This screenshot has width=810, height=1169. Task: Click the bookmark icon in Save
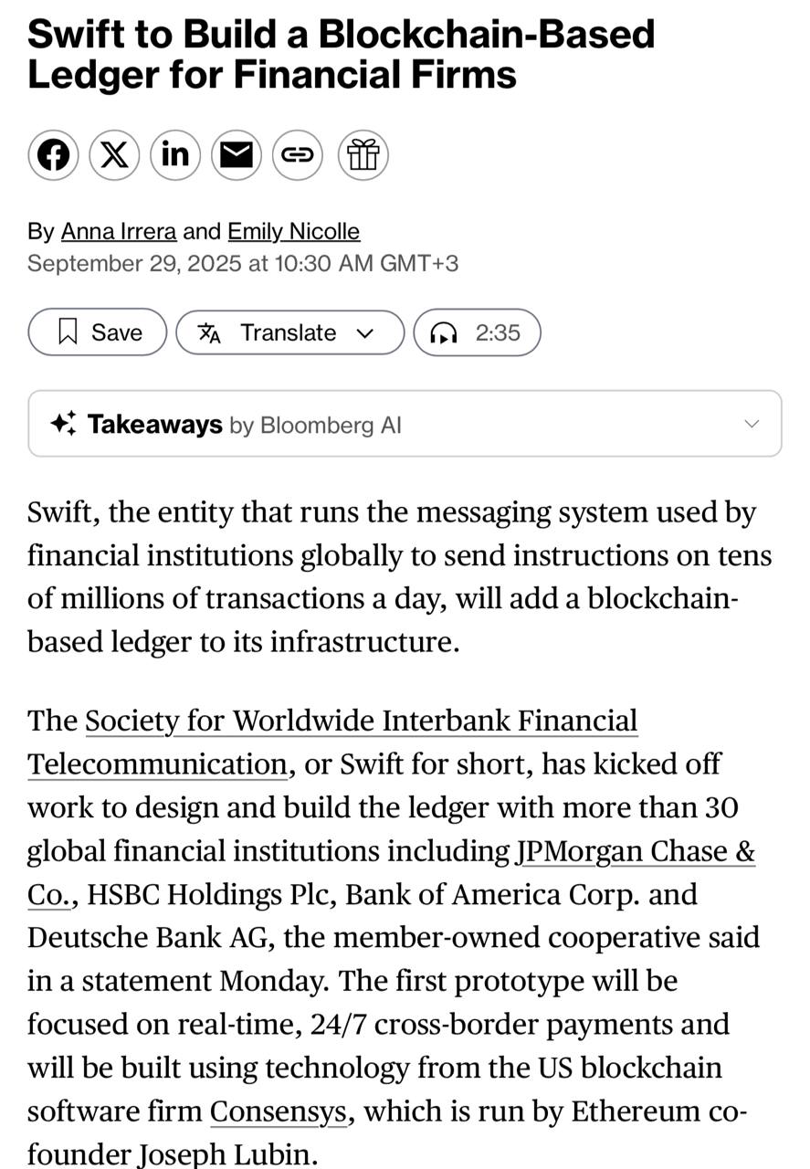click(x=68, y=332)
